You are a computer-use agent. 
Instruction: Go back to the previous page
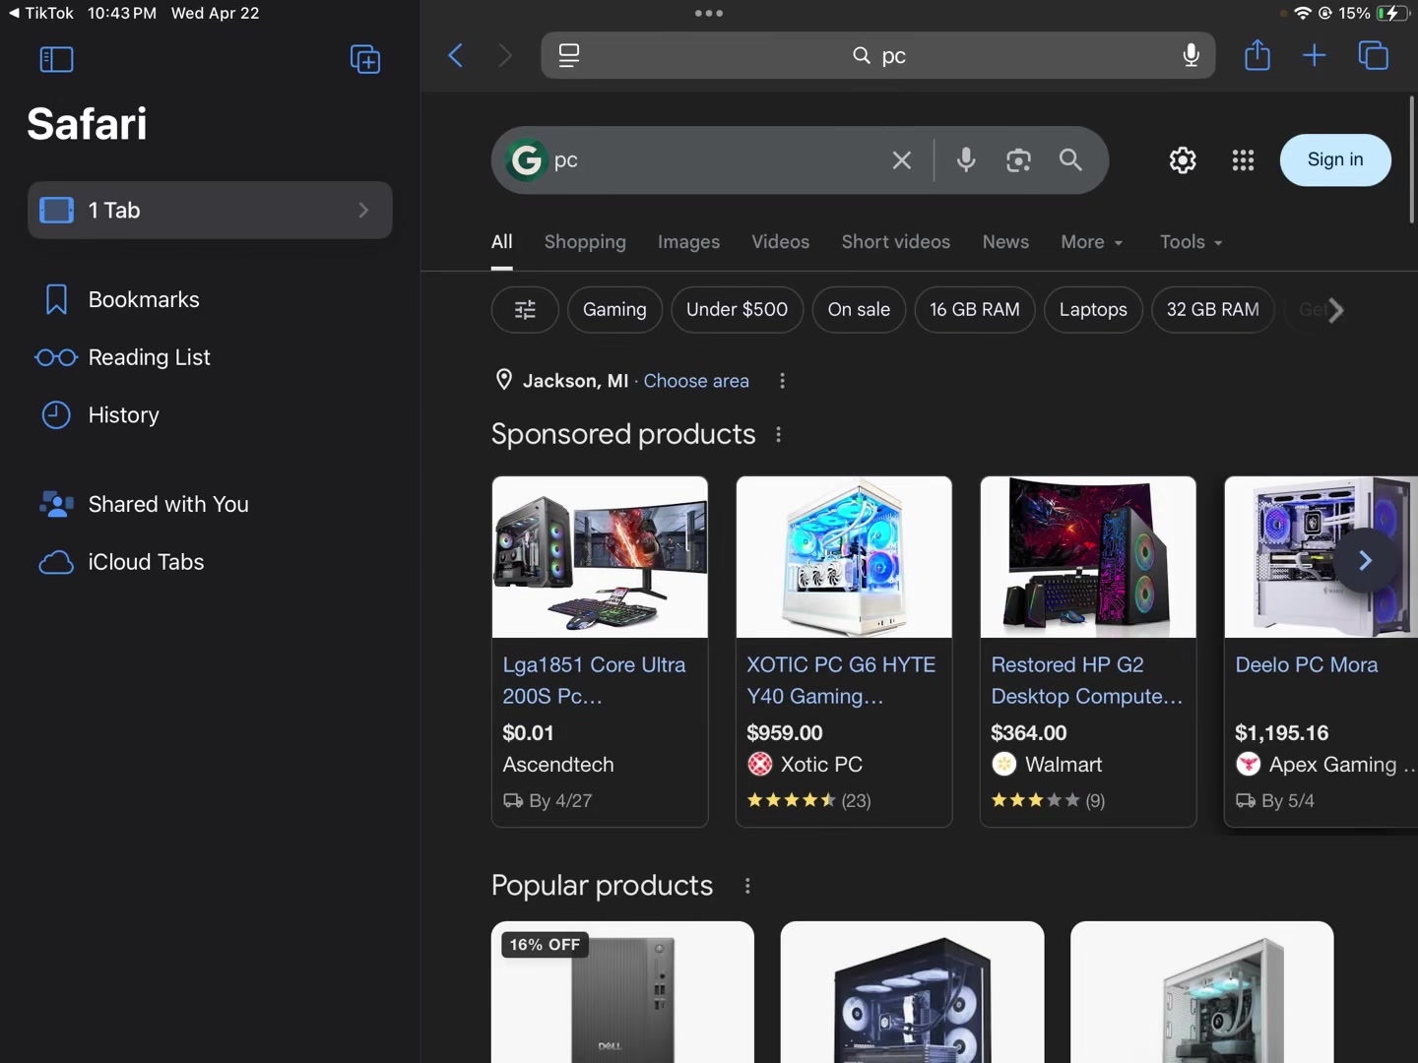point(455,55)
